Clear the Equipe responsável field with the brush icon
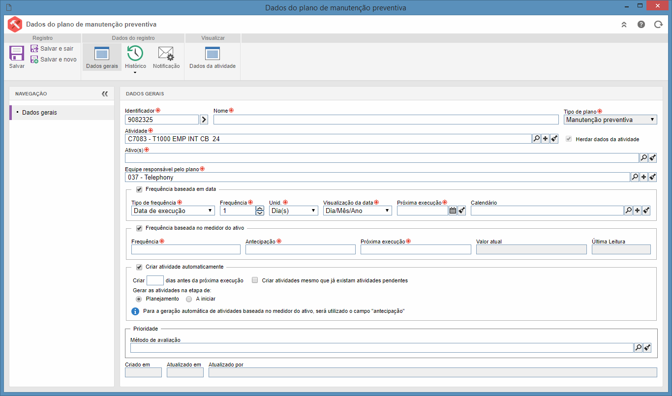 (652, 177)
